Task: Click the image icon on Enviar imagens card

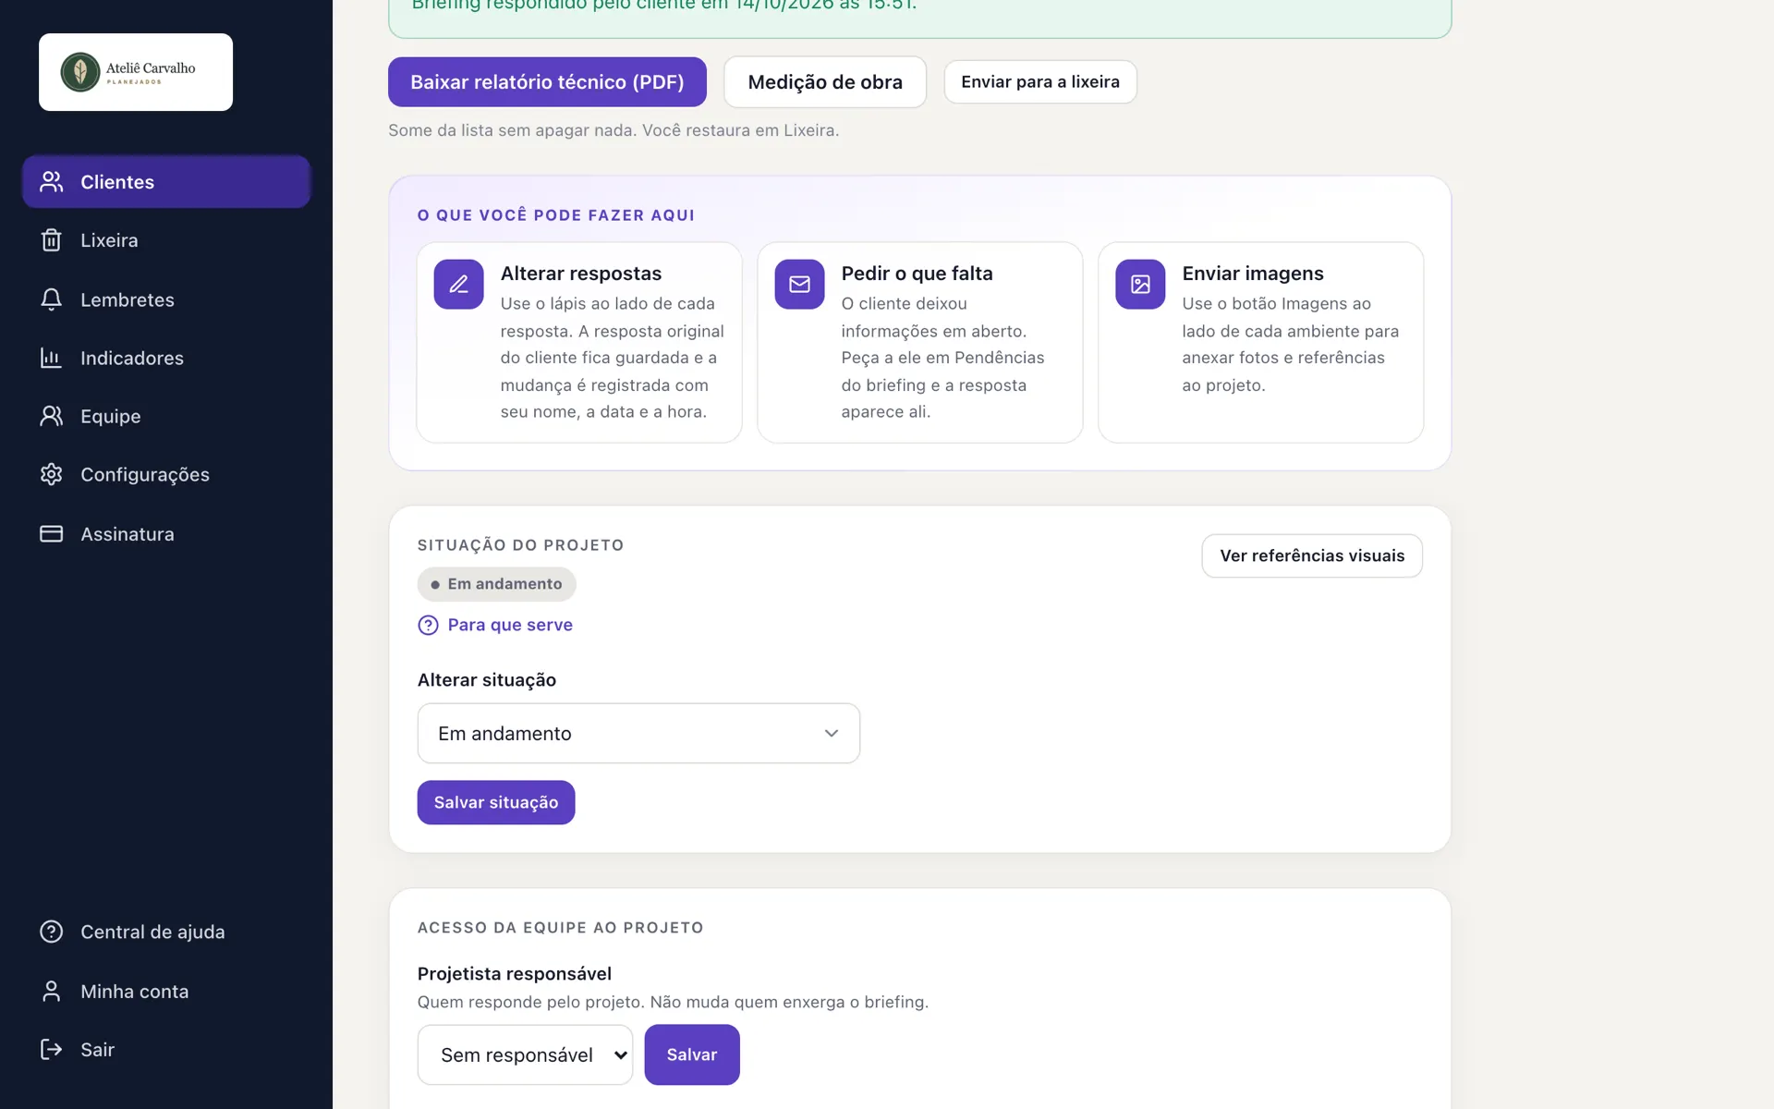Action: pos(1140,285)
